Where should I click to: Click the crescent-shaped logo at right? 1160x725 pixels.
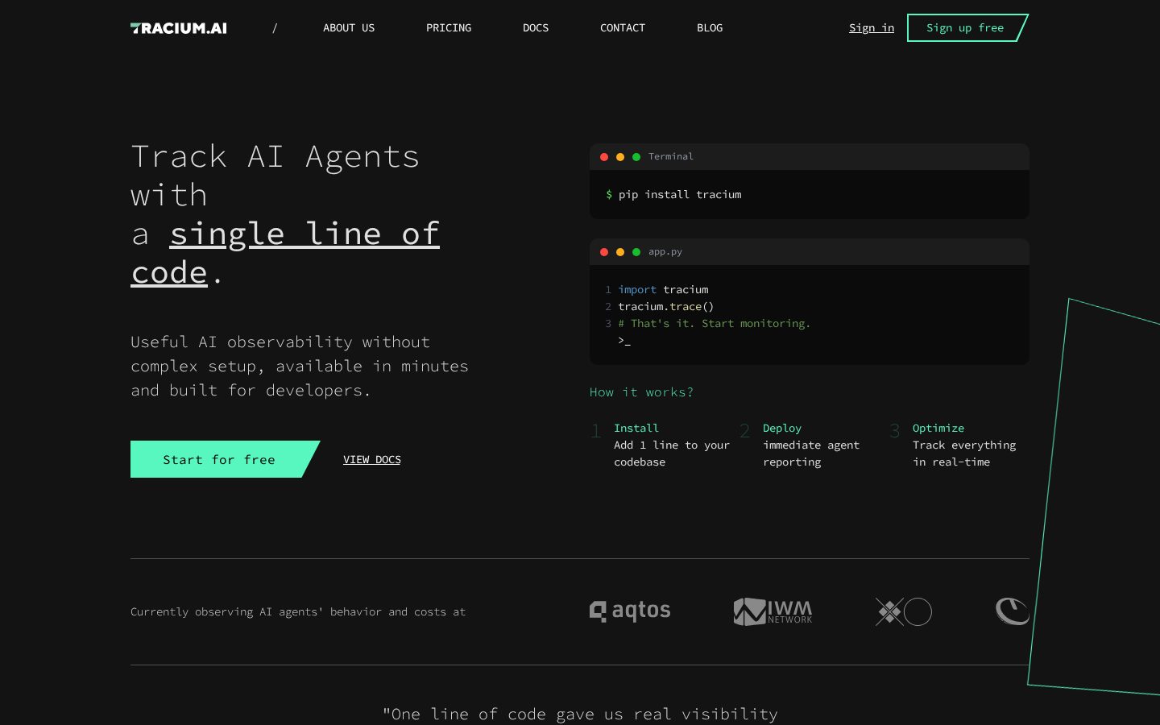coord(1013,611)
